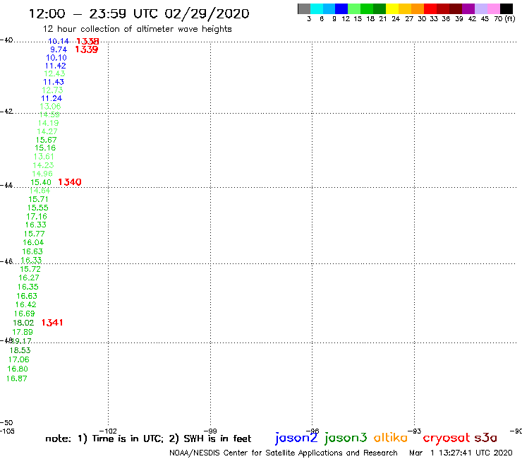Click the pink swatch near the 70 ft label
The height and width of the screenshot is (459, 522).
493,8
